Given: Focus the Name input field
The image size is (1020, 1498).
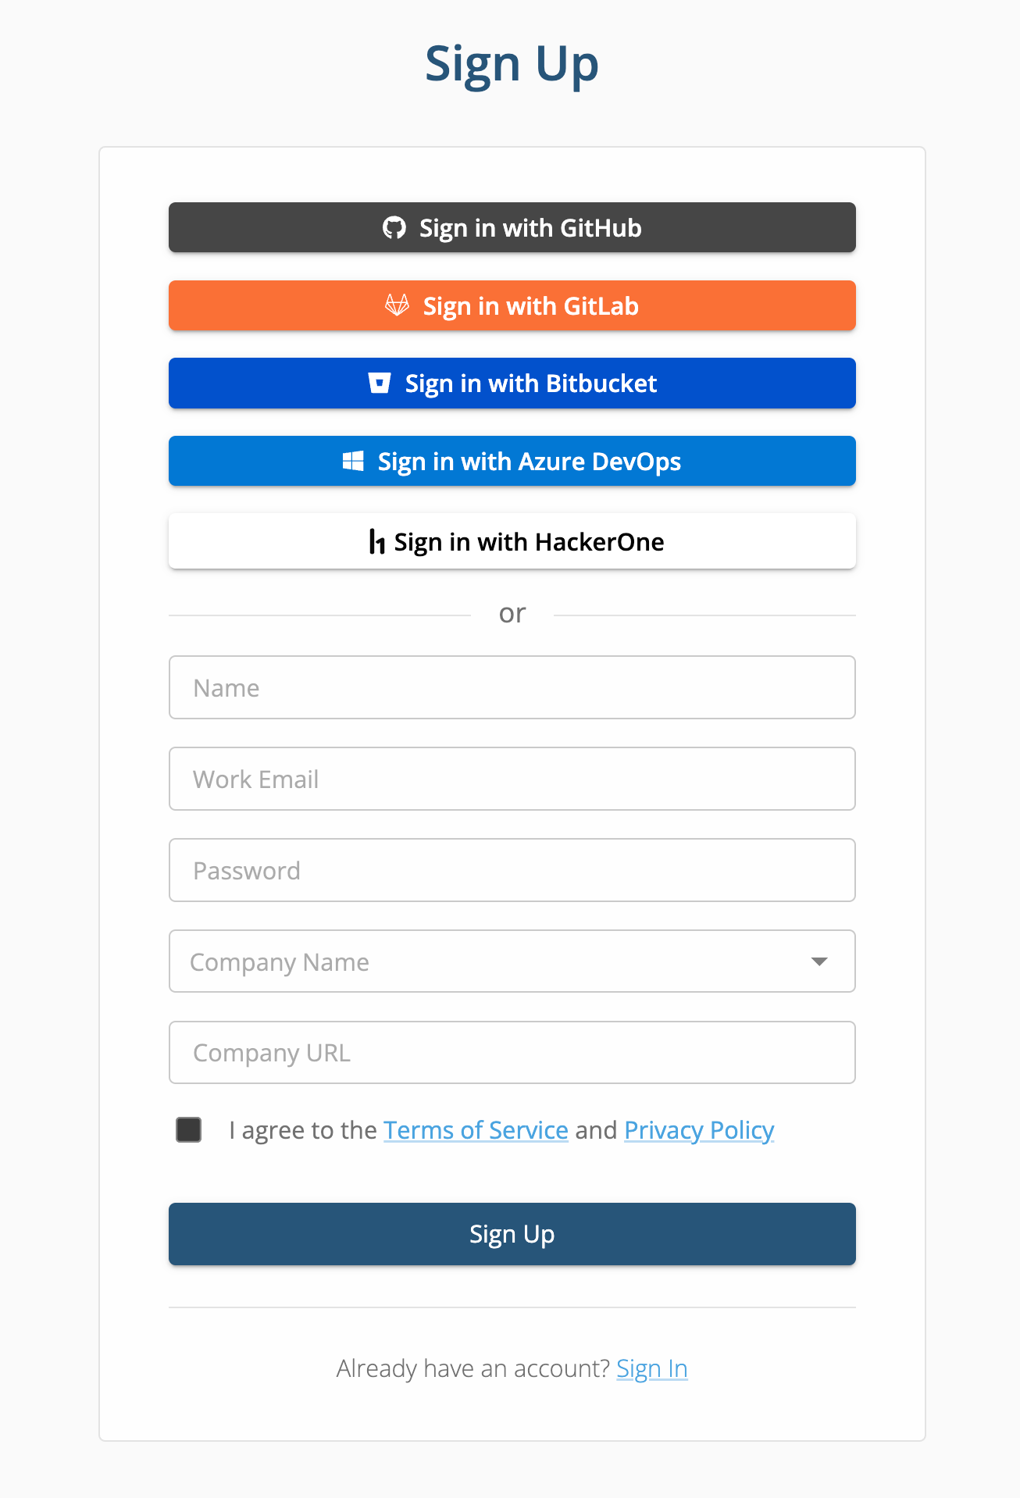Looking at the screenshot, I should 512,688.
